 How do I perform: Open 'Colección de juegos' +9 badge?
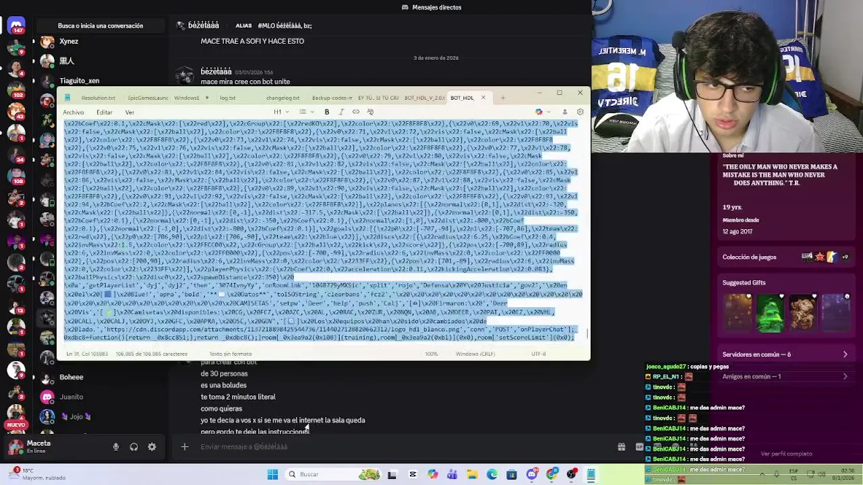[845, 257]
